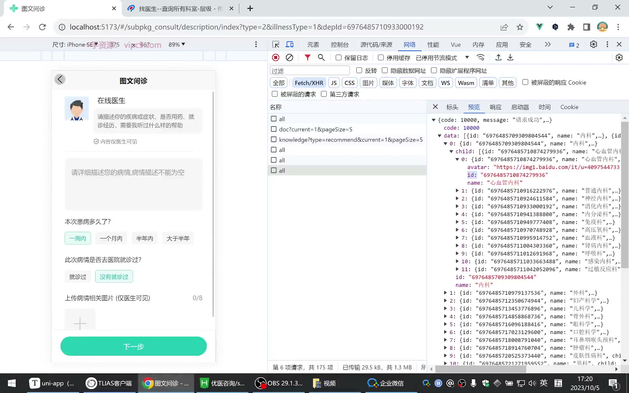Viewport: 629px width, 393px height.
Task: Open the Vue DevTools tab
Action: 456,45
